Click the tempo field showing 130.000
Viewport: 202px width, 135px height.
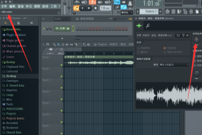(105, 8)
